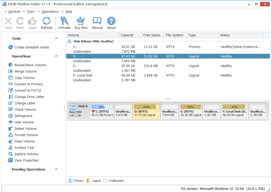Click the Disk 0 (Basic MBR, Healthy) header row
The height and width of the screenshot is (192, 272).
pos(168,41)
